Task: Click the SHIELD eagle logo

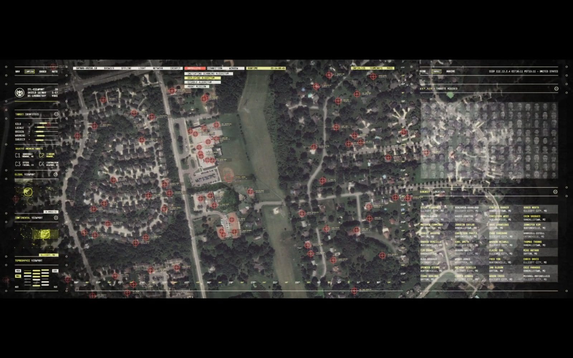Action: click(19, 93)
